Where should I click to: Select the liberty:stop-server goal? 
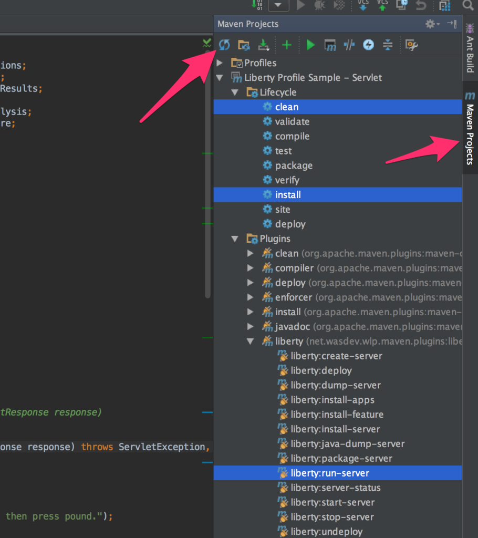click(x=332, y=517)
